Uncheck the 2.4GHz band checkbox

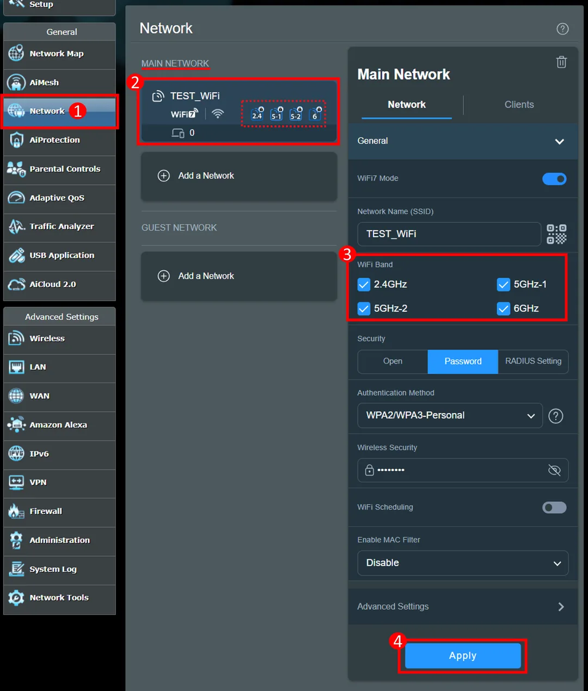pyautogui.click(x=364, y=284)
